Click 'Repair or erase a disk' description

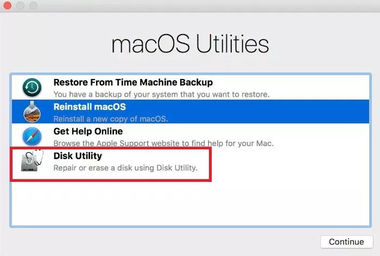tap(125, 168)
